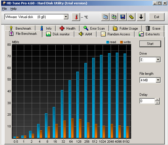This screenshot has width=168, height=145.
Task: Click the Exit button
Action: (x=157, y=17)
